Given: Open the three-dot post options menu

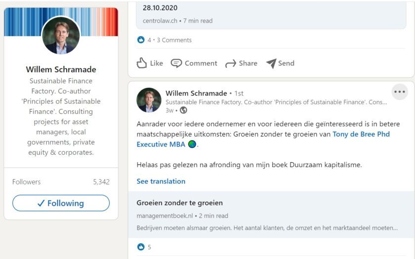Looking at the screenshot, I should (400, 92).
